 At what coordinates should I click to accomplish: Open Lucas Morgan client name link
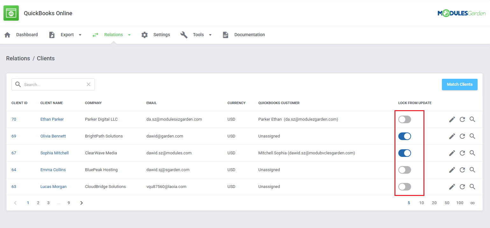point(53,187)
